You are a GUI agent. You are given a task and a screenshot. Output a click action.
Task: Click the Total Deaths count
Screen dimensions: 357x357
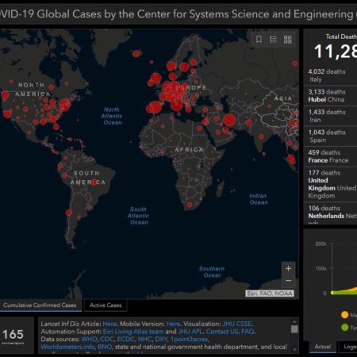point(336,51)
